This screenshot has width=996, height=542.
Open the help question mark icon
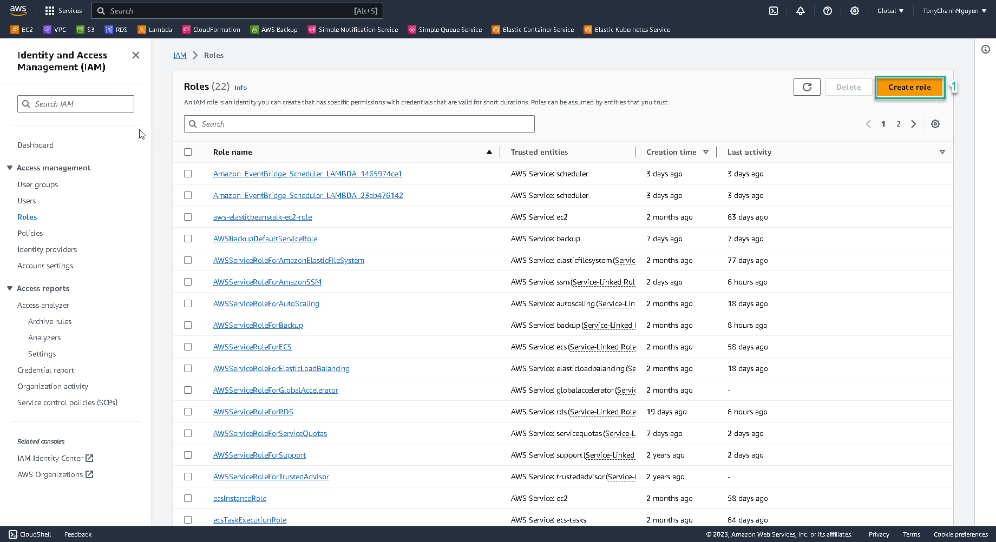click(828, 11)
